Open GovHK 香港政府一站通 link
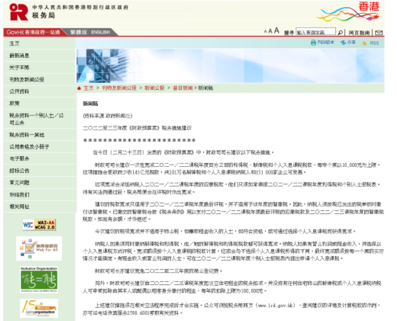 (33, 32)
